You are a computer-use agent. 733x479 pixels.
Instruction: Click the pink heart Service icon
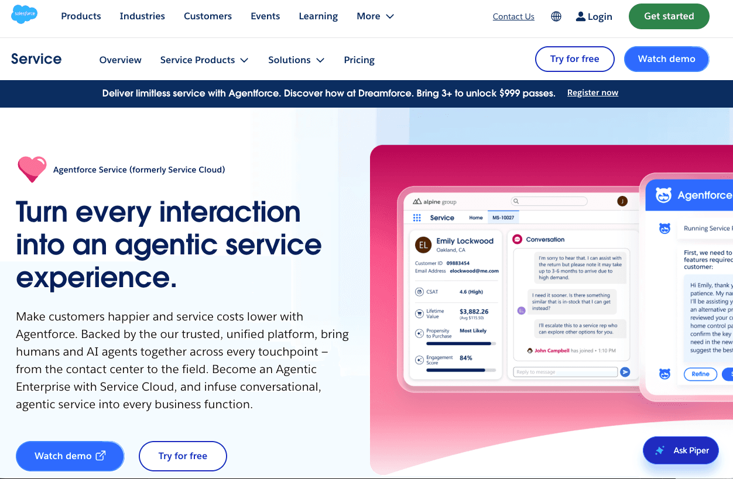coord(32,169)
